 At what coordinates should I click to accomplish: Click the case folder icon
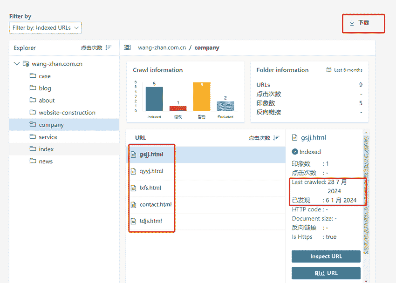pyautogui.click(x=33, y=76)
